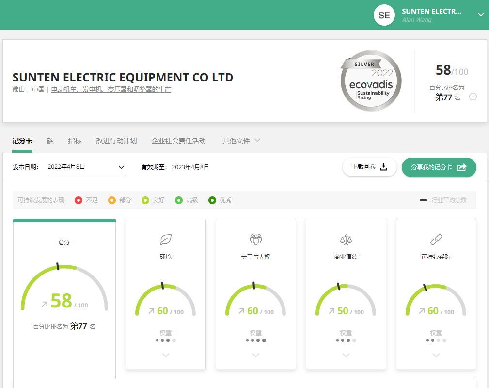Click the SE user avatar circle
The width and height of the screenshot is (489, 388).
click(384, 15)
